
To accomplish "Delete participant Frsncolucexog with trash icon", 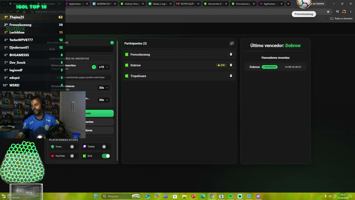I will pos(231,54).
